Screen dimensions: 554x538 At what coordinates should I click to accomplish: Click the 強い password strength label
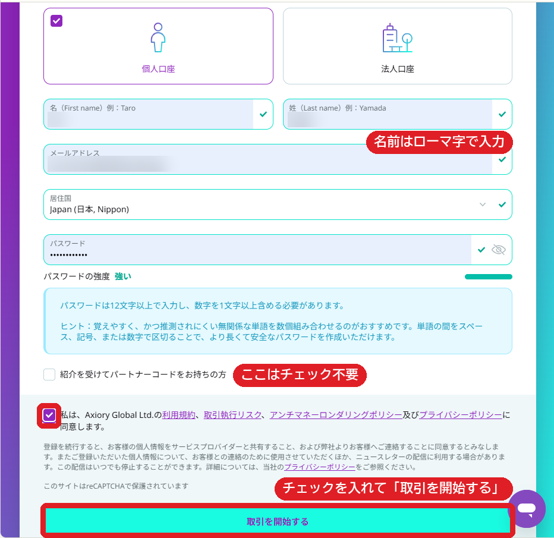click(x=123, y=276)
